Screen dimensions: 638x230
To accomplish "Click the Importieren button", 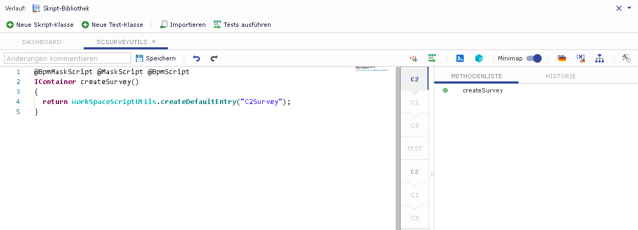I will click(183, 25).
